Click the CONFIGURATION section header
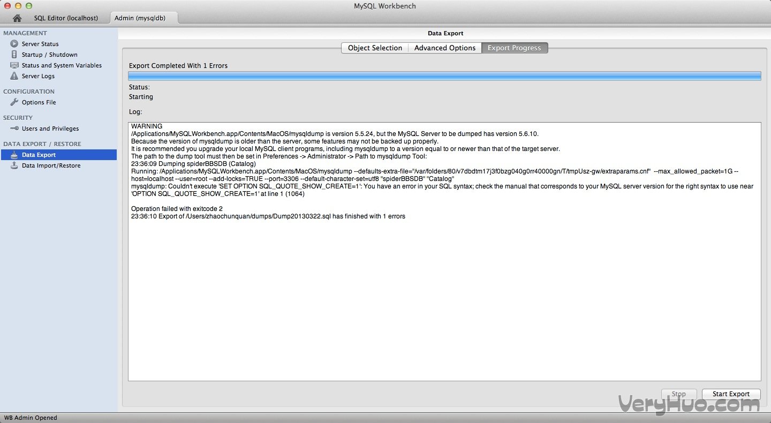 29,92
